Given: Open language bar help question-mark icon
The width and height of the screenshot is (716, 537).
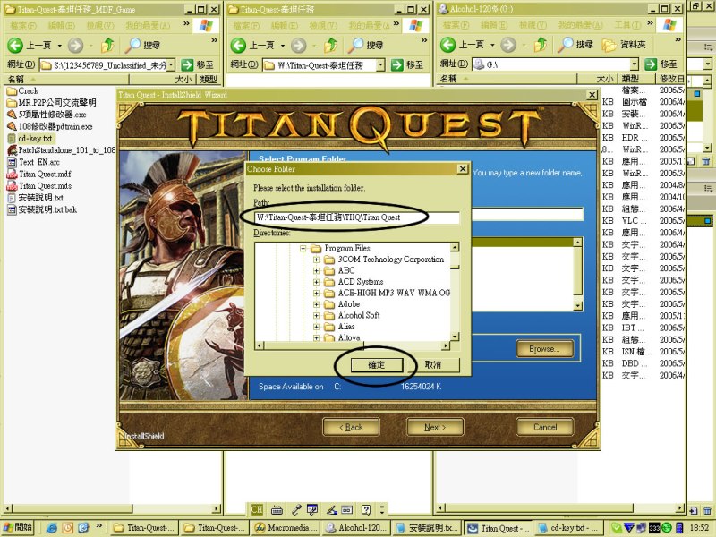Looking at the screenshot, I should point(366,509).
